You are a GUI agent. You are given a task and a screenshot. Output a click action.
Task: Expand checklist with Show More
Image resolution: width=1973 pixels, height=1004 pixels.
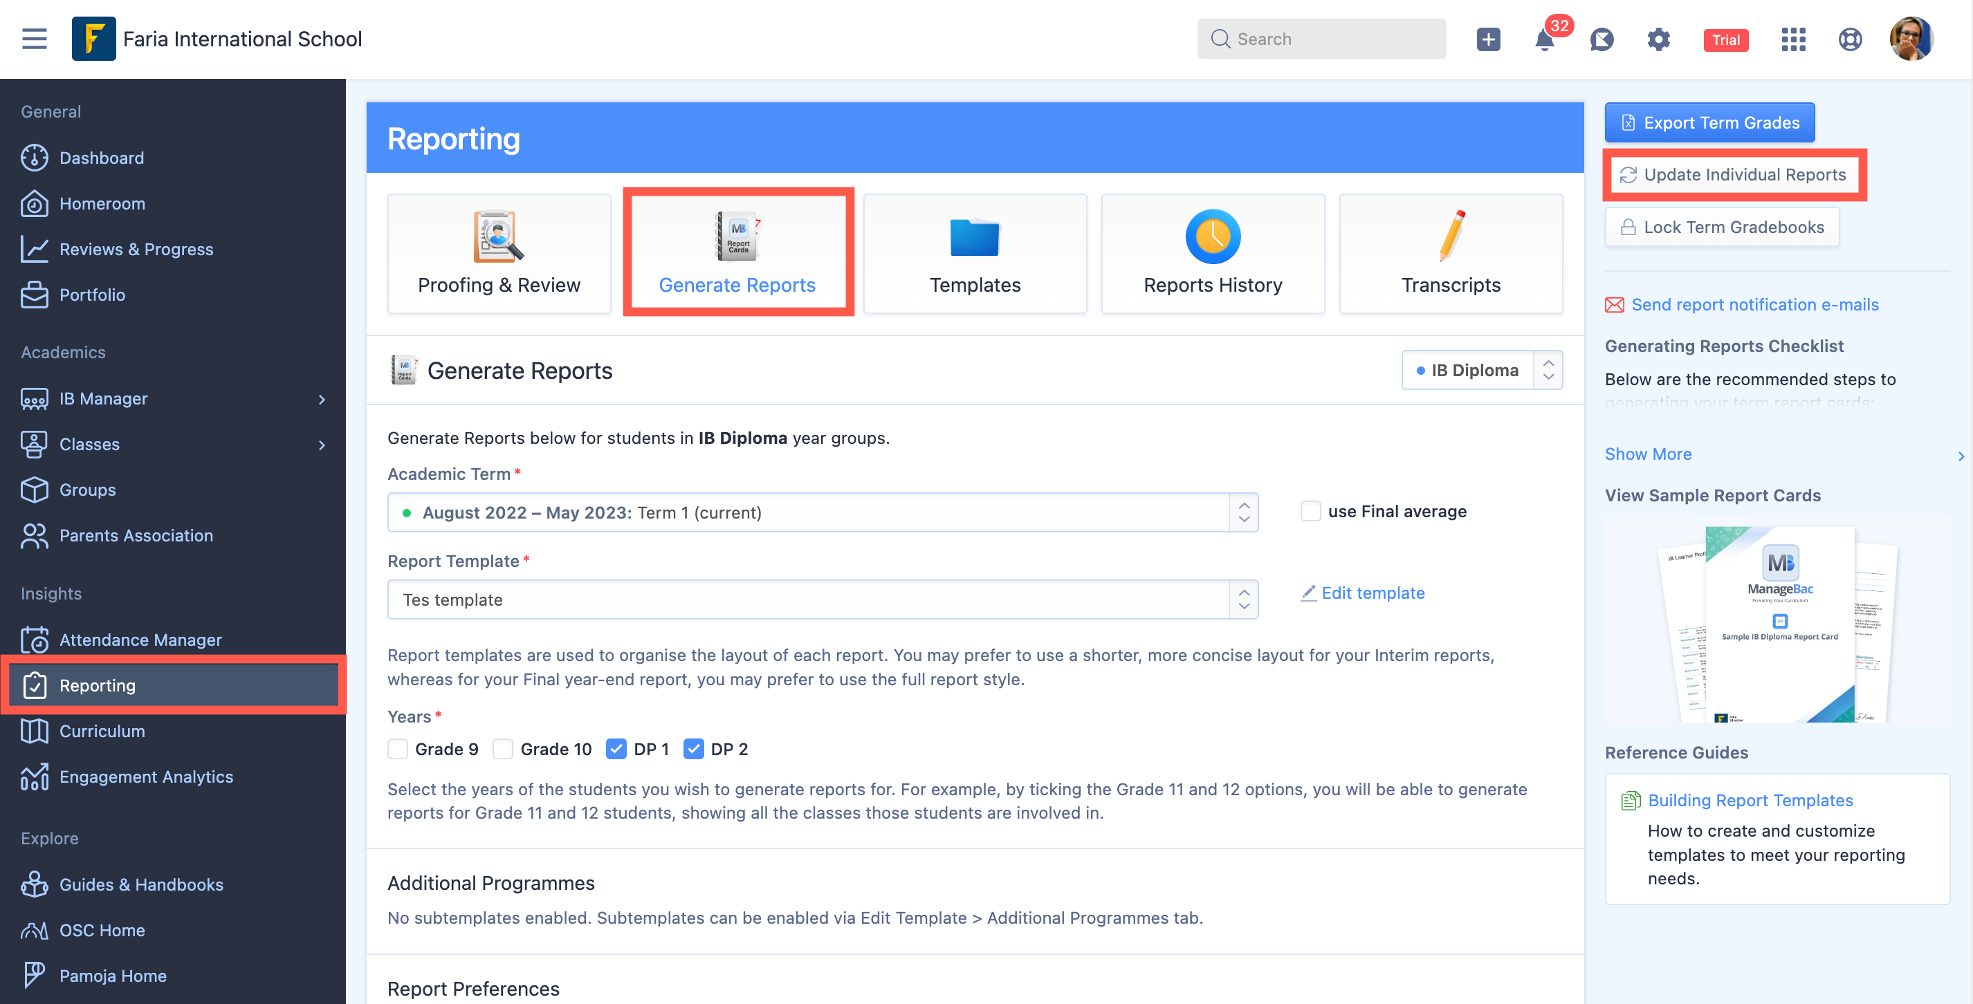click(x=1649, y=454)
